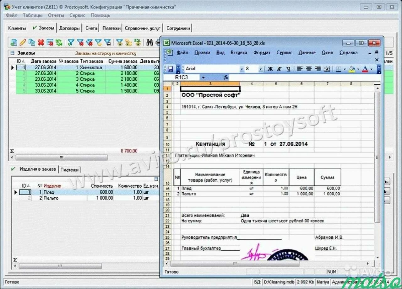Sort orders by Сумма заказа column header
The width and height of the screenshot is (402, 289).
tap(123, 61)
